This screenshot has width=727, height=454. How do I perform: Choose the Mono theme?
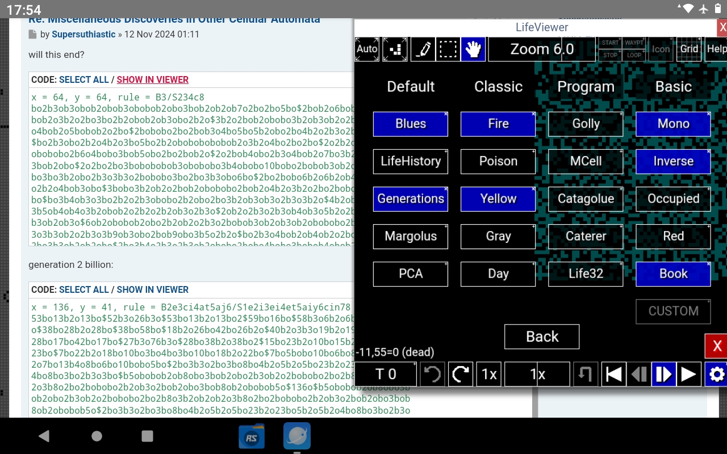pyautogui.click(x=673, y=124)
